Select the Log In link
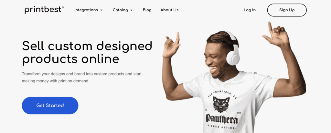The width and height of the screenshot is (331, 133). click(250, 10)
